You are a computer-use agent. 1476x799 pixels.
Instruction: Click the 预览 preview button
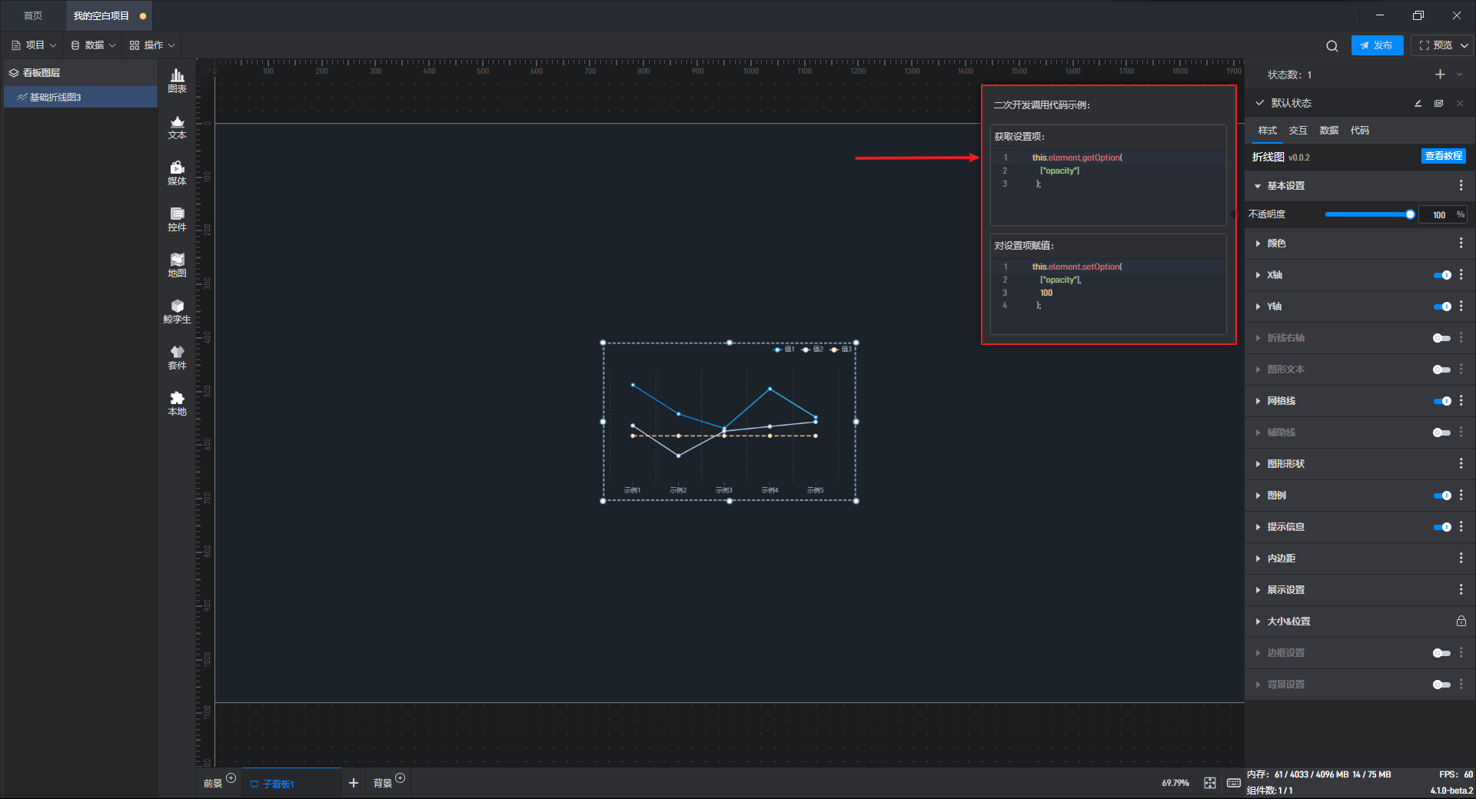click(1435, 45)
